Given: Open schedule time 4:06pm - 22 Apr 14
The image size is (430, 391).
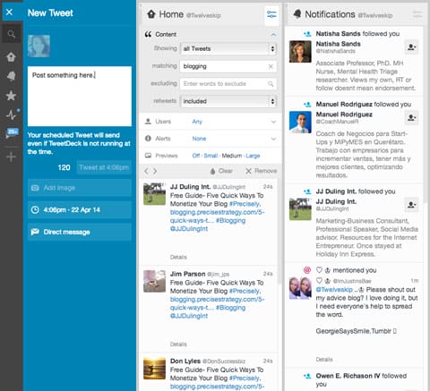Looking at the screenshot, I should pos(80,210).
